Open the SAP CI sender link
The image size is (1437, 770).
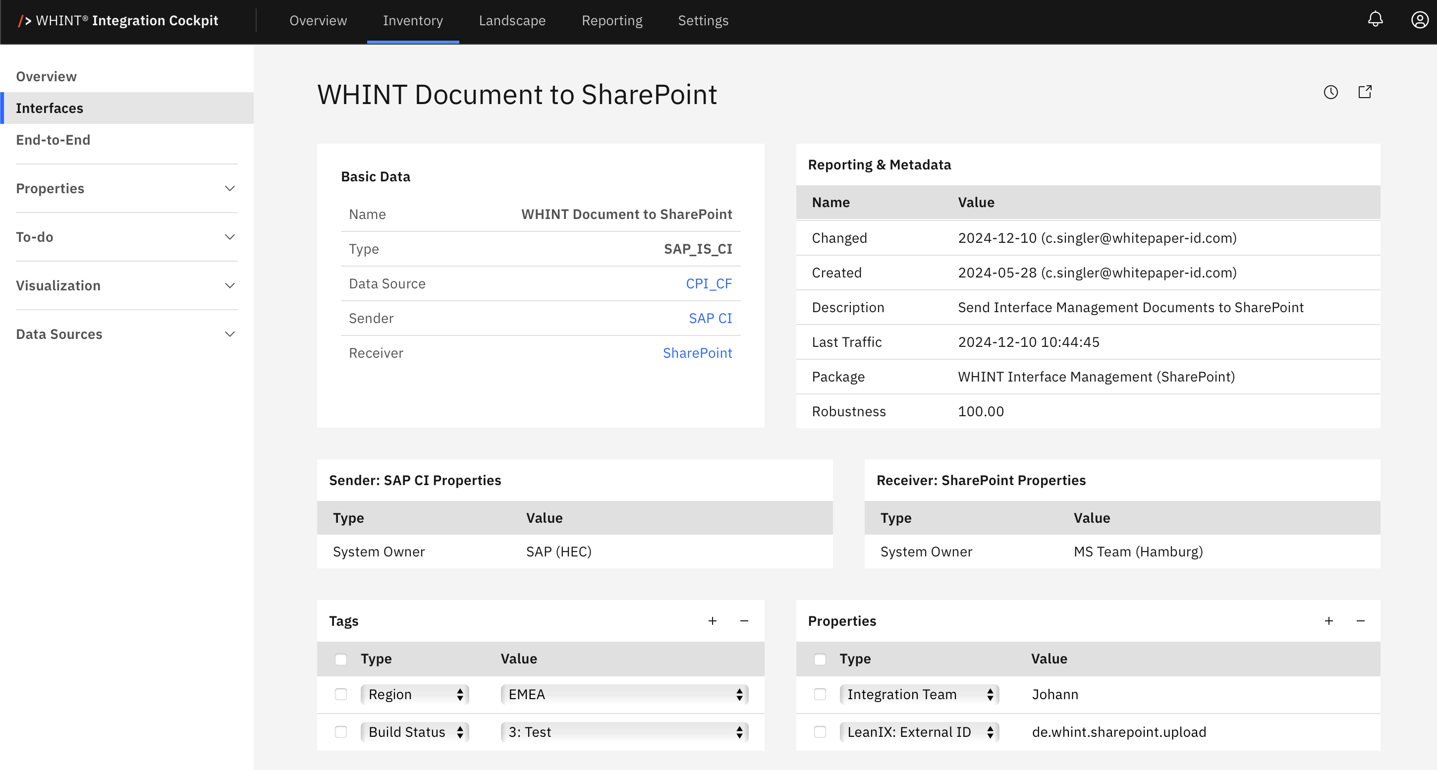click(710, 318)
